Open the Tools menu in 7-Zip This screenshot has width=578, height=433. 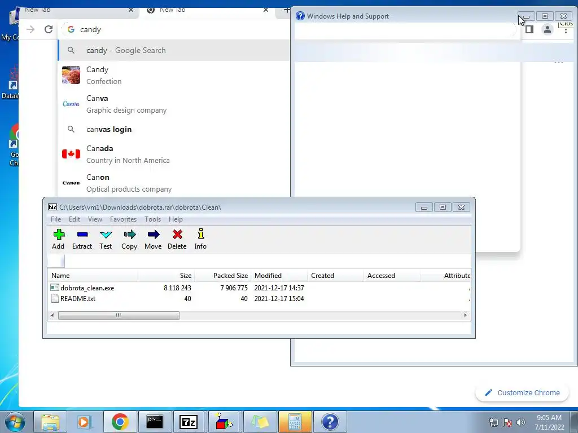pyautogui.click(x=152, y=219)
